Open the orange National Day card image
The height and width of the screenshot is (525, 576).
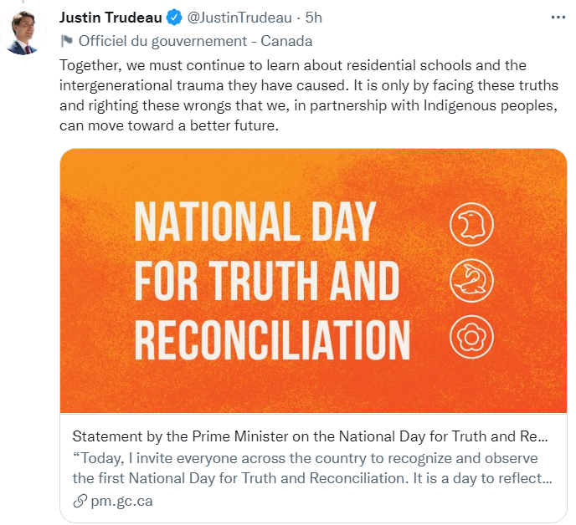(313, 281)
